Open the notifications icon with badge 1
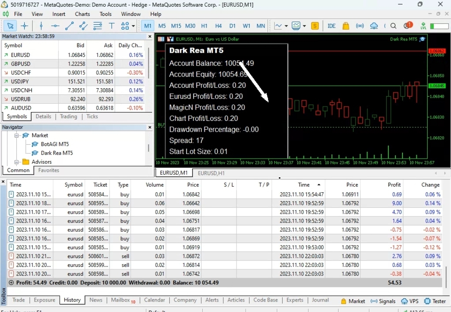The width and height of the screenshot is (451, 312). 408,26
